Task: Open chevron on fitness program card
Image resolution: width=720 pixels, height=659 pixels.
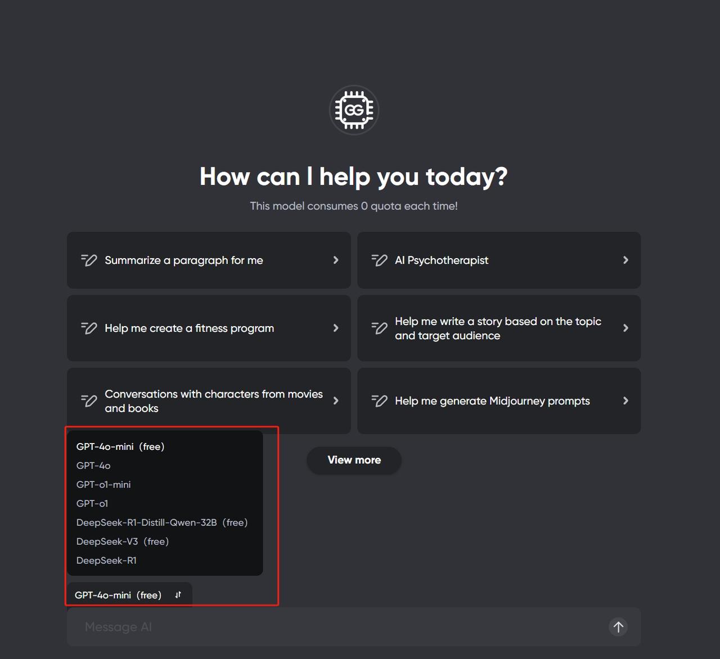Action: click(336, 328)
